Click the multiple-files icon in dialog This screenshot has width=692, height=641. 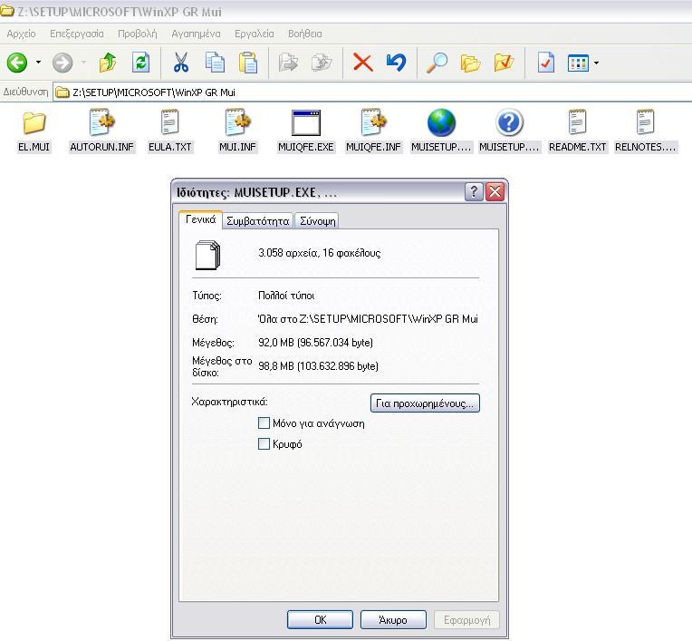tap(207, 255)
